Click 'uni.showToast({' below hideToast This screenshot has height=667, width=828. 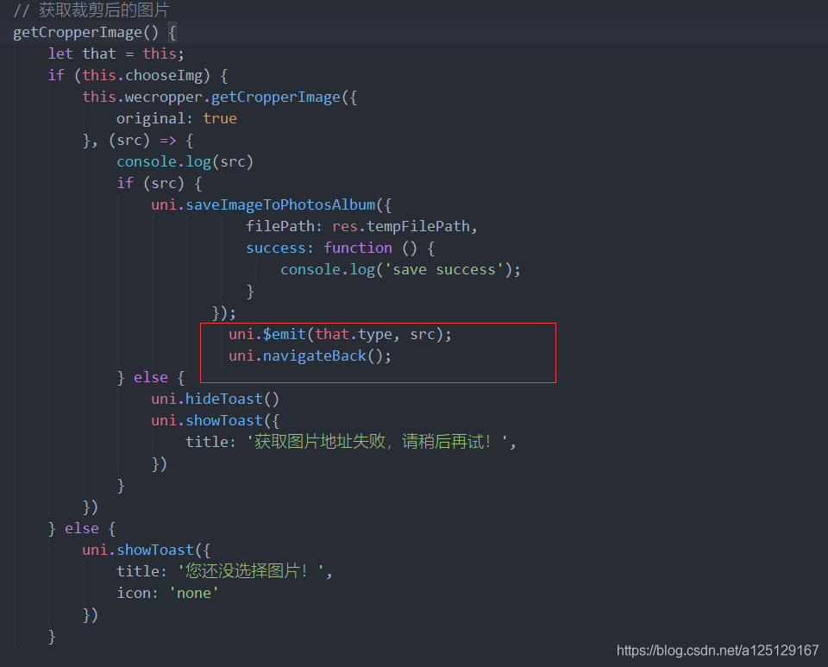215,421
